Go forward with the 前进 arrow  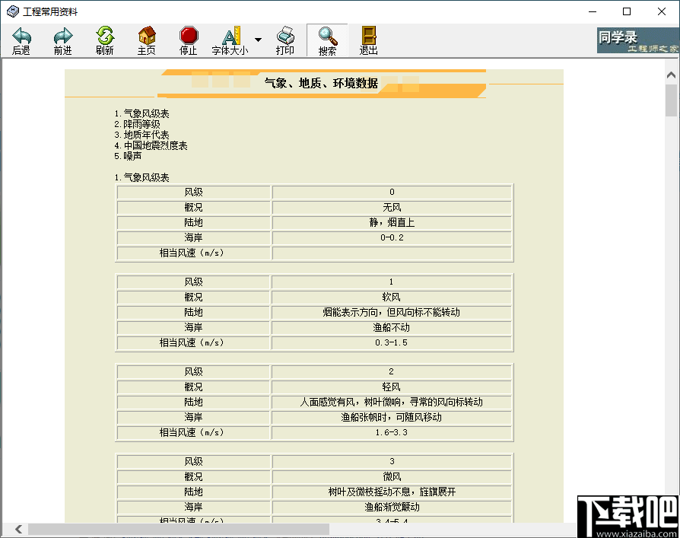click(x=63, y=41)
